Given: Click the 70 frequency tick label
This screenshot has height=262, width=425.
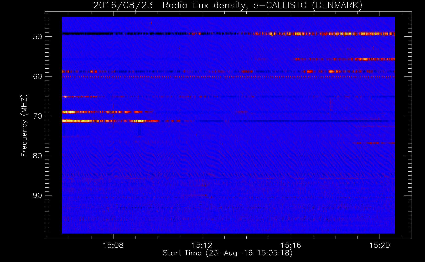Looking at the screenshot, I should click(38, 116).
